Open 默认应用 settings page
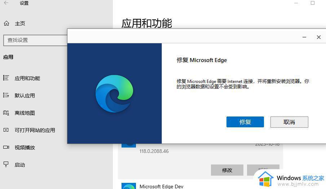 tap(25, 96)
